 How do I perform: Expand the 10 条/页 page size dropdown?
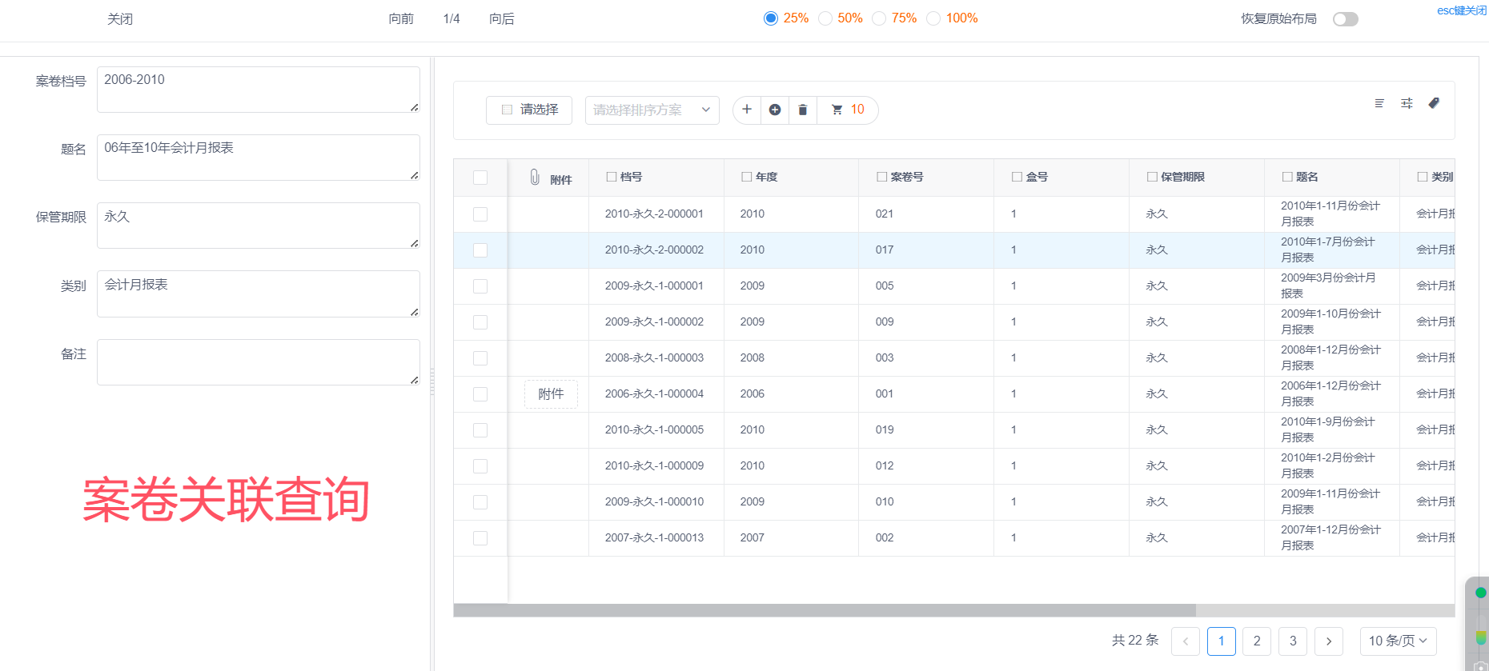1398,641
